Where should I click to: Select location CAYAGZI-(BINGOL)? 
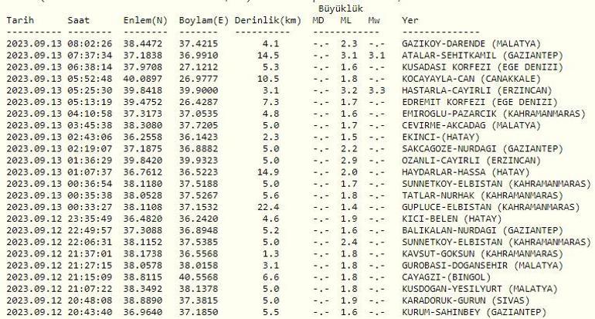click(x=447, y=277)
